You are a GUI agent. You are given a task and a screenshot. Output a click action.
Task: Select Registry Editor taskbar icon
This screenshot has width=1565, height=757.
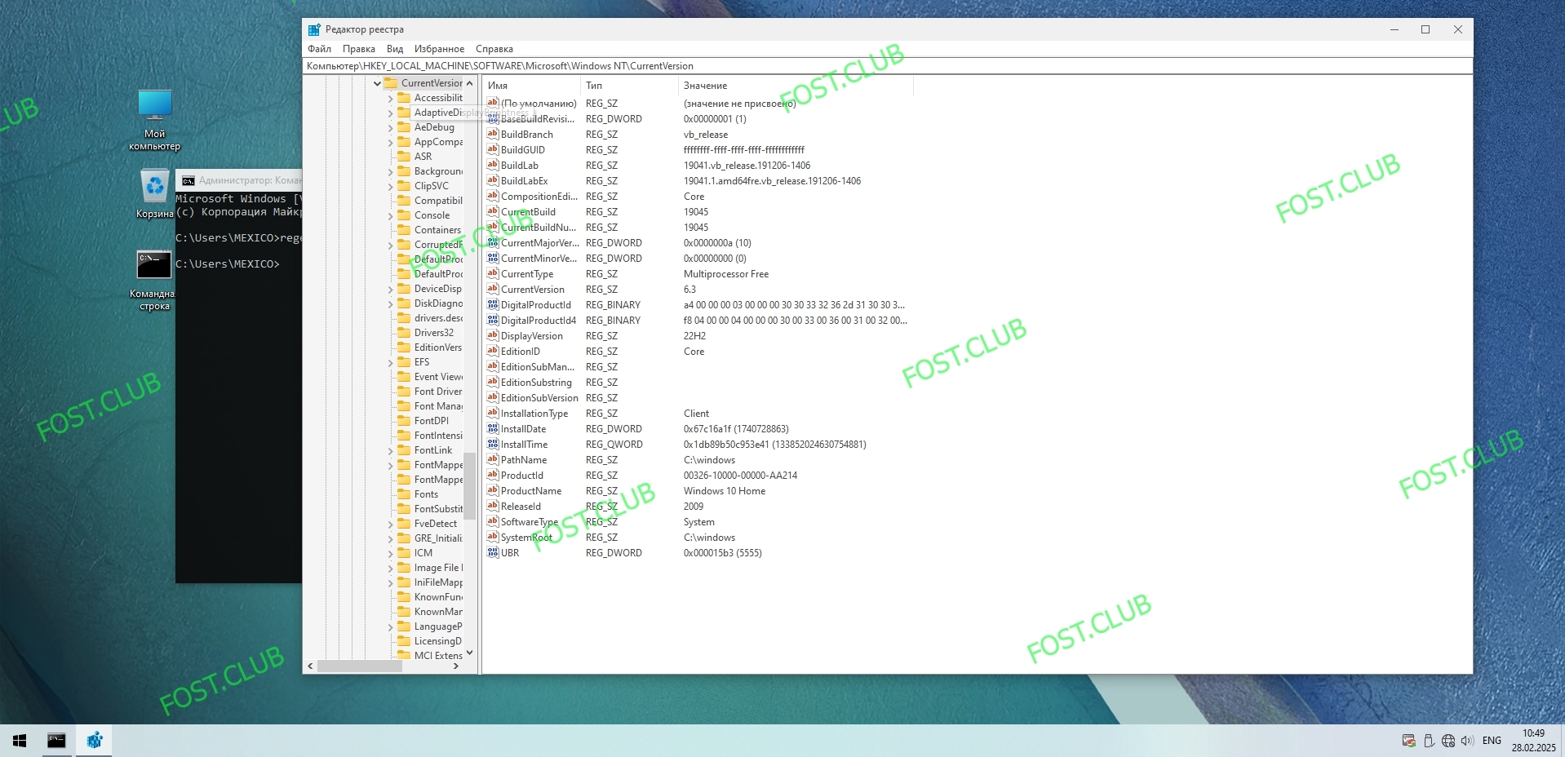(95, 741)
